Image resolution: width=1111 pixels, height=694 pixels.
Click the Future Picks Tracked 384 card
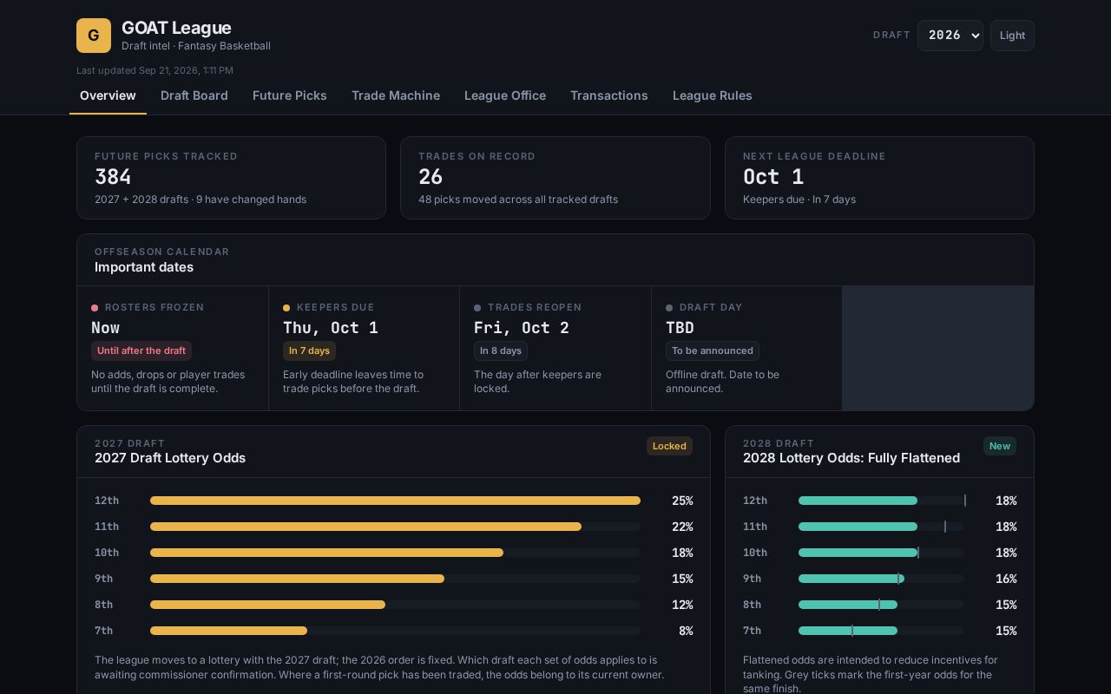pyautogui.click(x=231, y=178)
